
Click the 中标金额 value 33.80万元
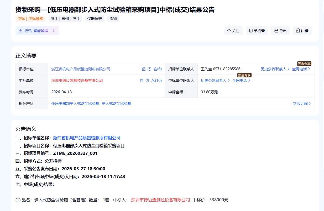point(209,92)
